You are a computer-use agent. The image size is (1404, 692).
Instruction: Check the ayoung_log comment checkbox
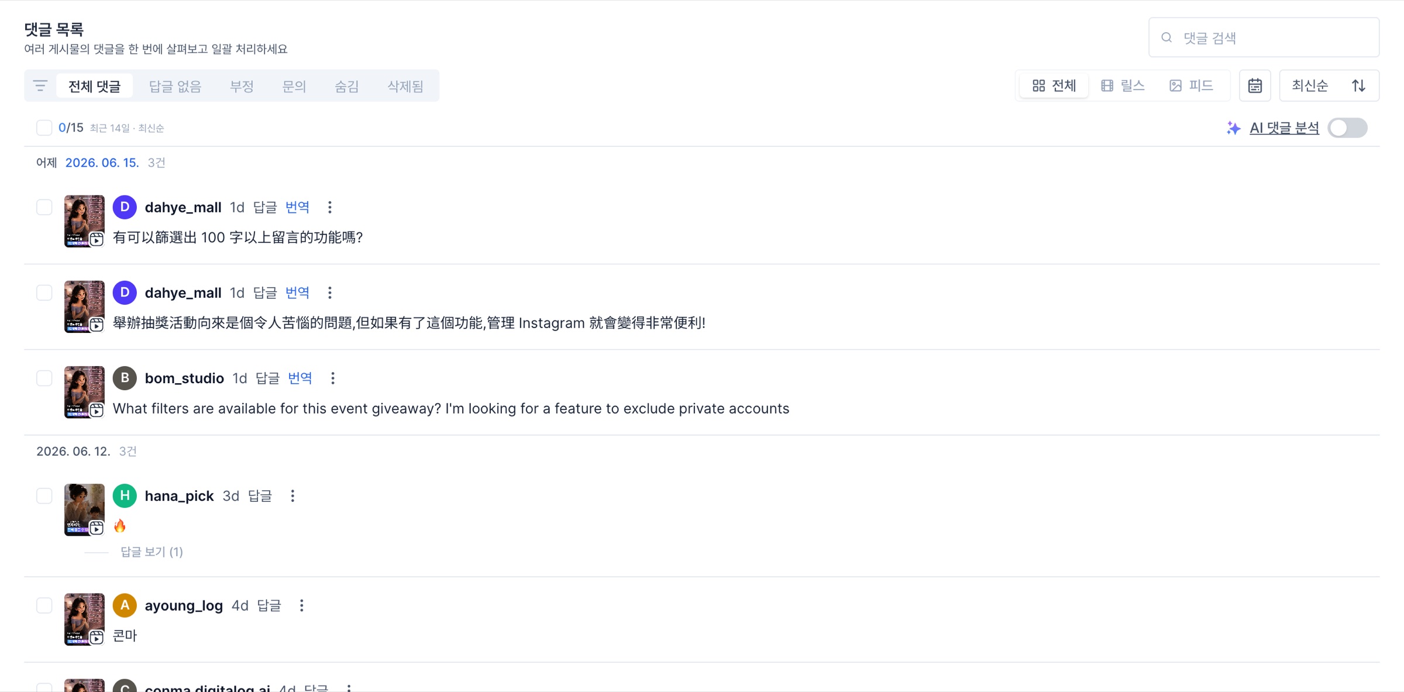pos(44,605)
